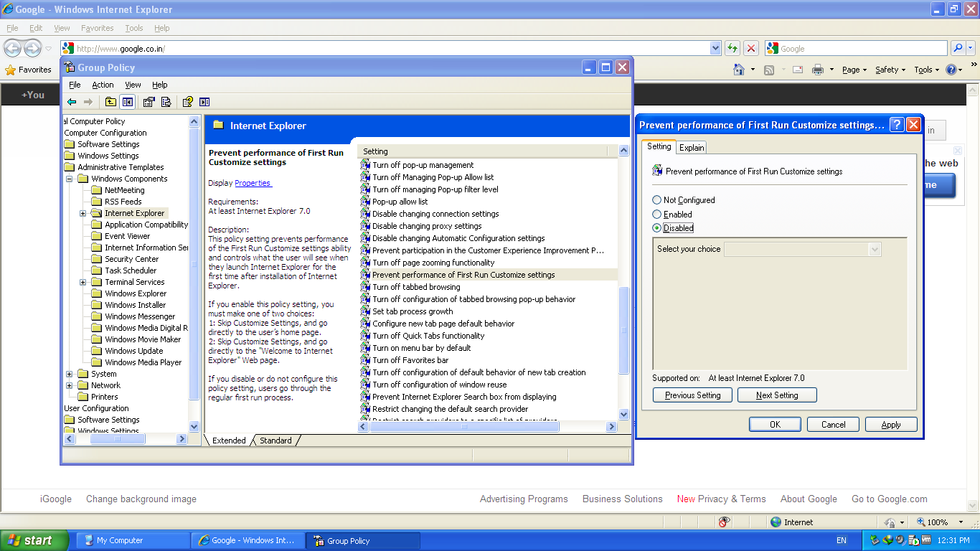Click the dialog's question mark help button
Viewport: 980px width, 551px height.
pos(897,125)
